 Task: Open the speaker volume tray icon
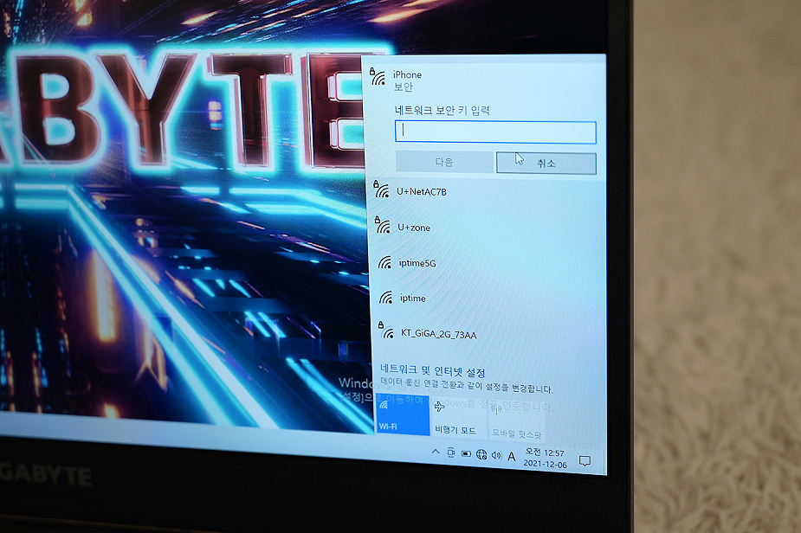tap(496, 455)
